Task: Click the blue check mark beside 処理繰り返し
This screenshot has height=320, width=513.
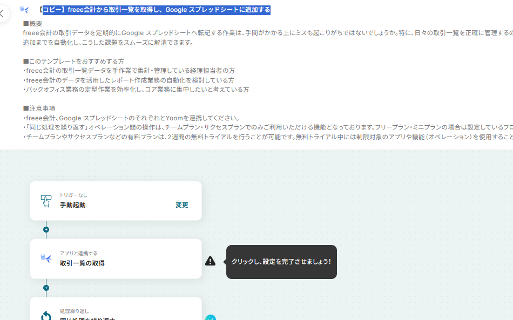Action: point(211,318)
